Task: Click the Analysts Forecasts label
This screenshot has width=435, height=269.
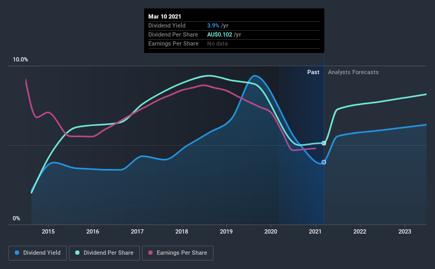Action: coord(353,72)
